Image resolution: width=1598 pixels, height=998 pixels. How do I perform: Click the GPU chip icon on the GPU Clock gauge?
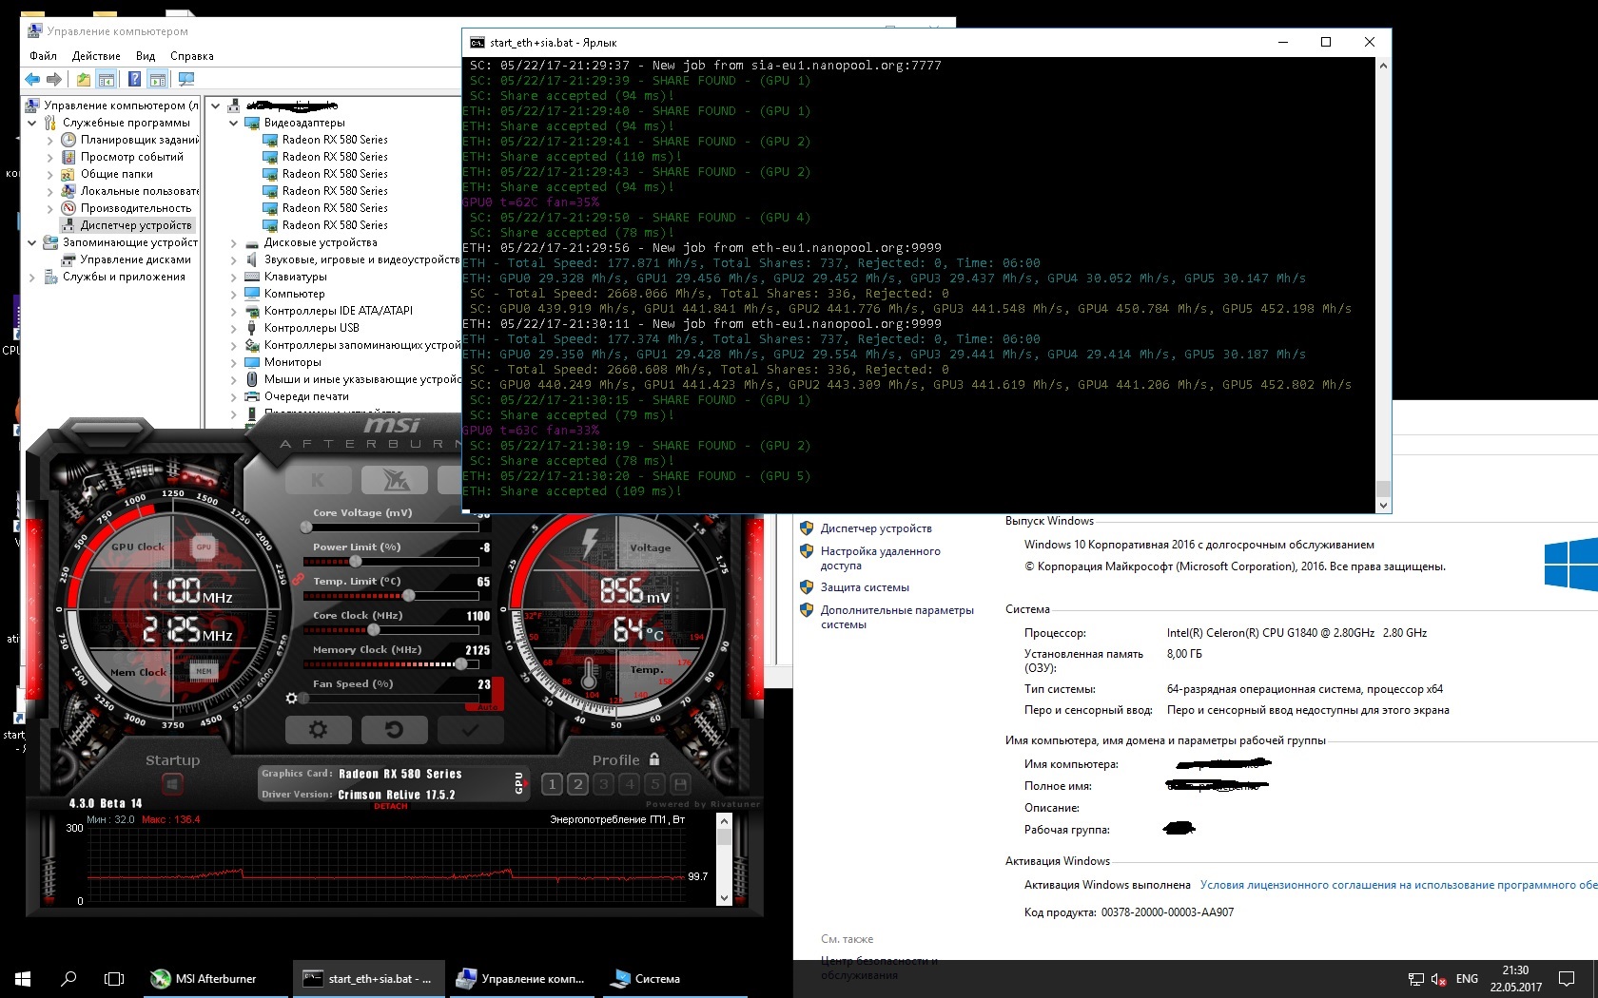click(204, 547)
